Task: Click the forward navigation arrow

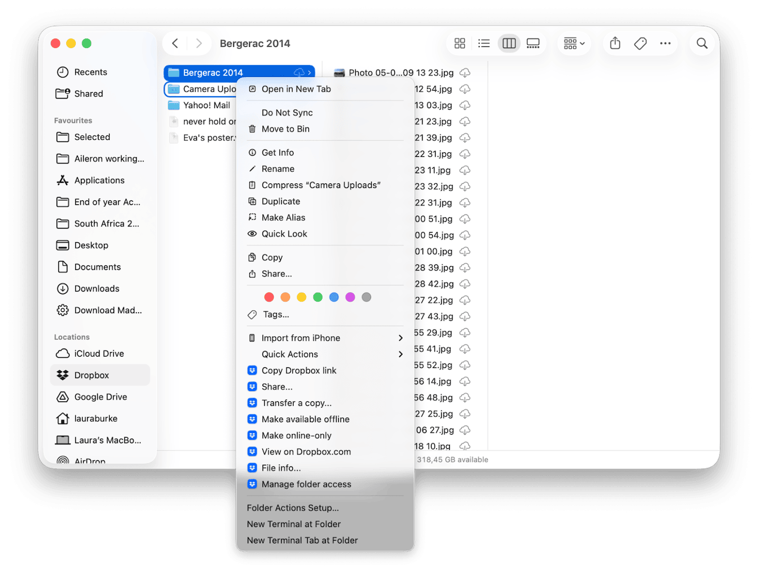Action: coord(199,43)
